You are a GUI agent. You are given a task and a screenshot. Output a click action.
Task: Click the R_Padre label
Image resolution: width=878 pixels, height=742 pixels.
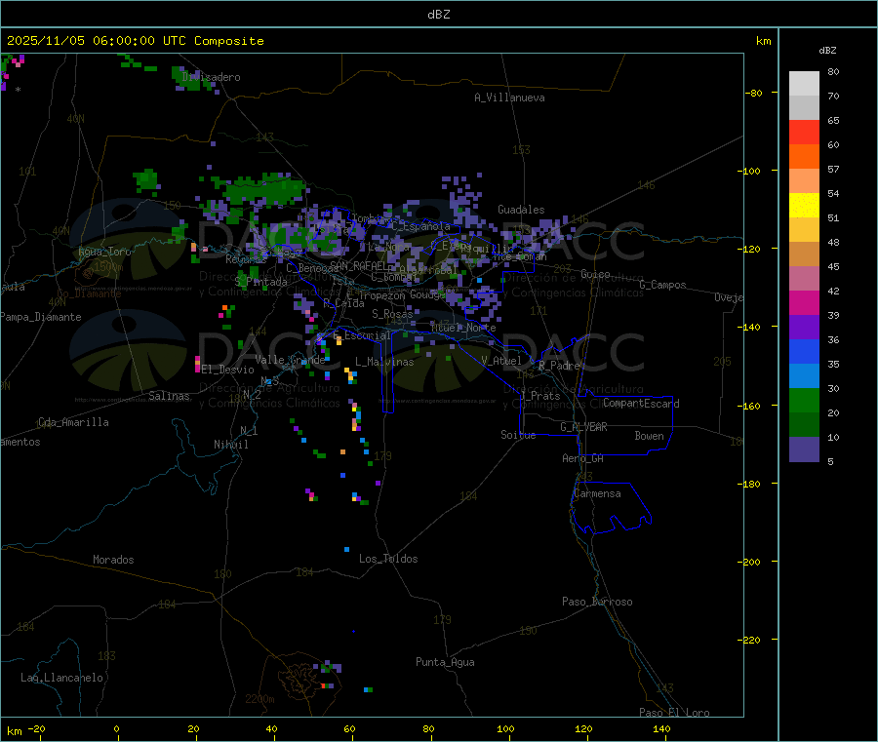coord(559,366)
